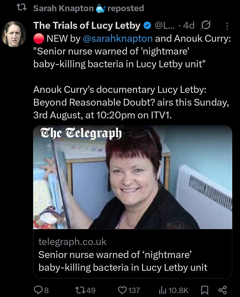Tap the truncated @L... handle
240x297 pixels.
[x=165, y=25]
